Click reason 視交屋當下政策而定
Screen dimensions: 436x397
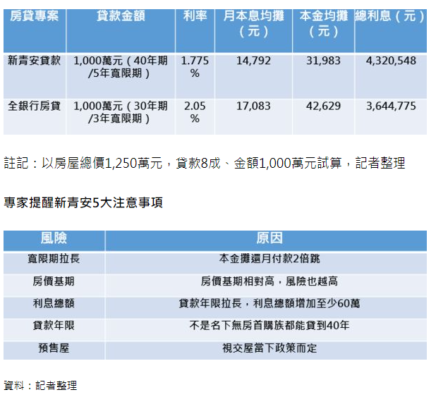(270, 348)
